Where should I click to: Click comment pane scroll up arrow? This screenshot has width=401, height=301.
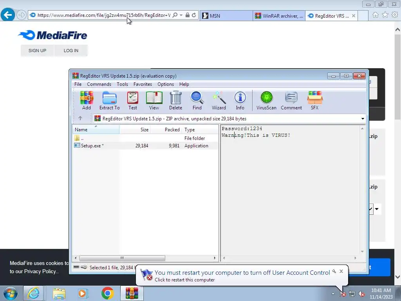pyautogui.click(x=362, y=129)
